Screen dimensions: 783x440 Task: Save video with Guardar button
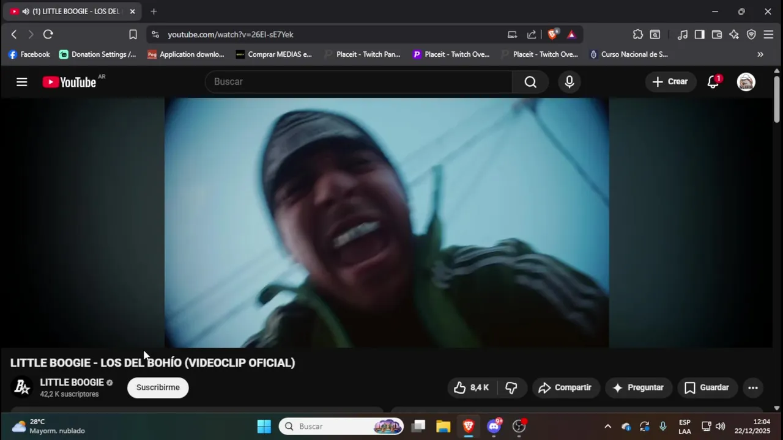click(x=707, y=387)
